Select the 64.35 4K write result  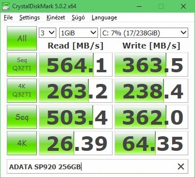[151, 143]
